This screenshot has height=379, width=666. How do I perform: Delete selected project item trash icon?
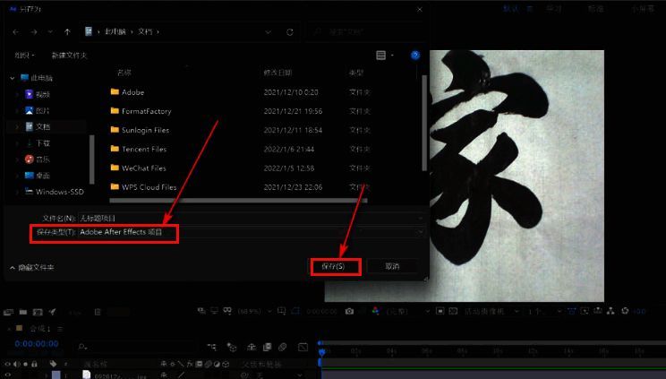click(98, 312)
